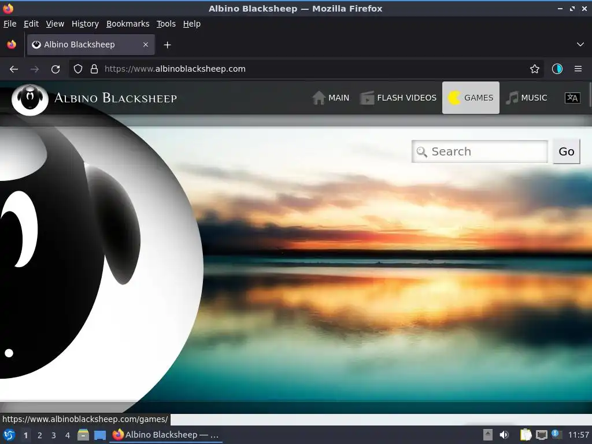Open Firefox View pinned icon
Viewport: 592px width, 444px height.
12,45
